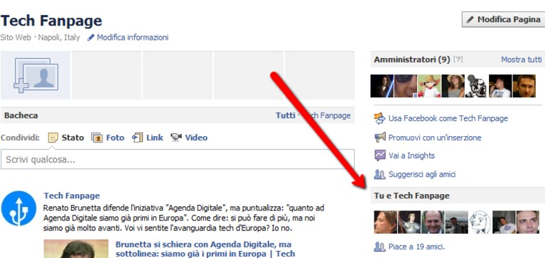Screen dimensions: 545x258
Task: Click the 'Sito Web · Napoli, Italy' text
Action: click(40, 38)
